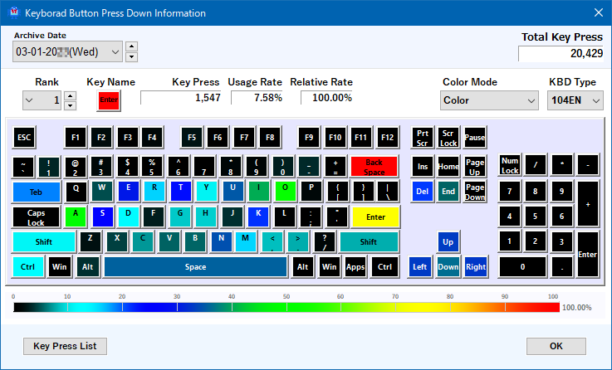This screenshot has height=370, width=612.
Task: Select the F1 key
Action: (x=76, y=137)
